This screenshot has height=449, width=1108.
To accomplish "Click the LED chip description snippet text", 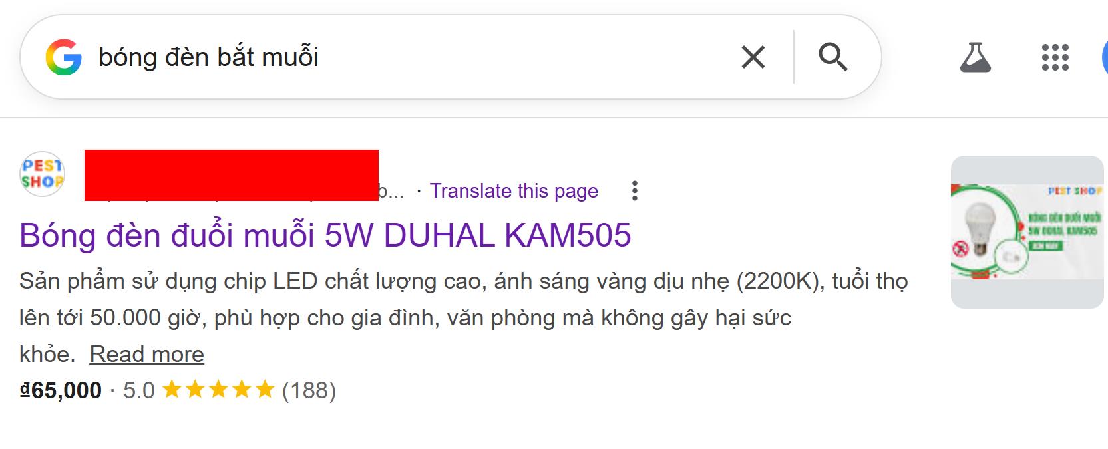I will point(464,317).
